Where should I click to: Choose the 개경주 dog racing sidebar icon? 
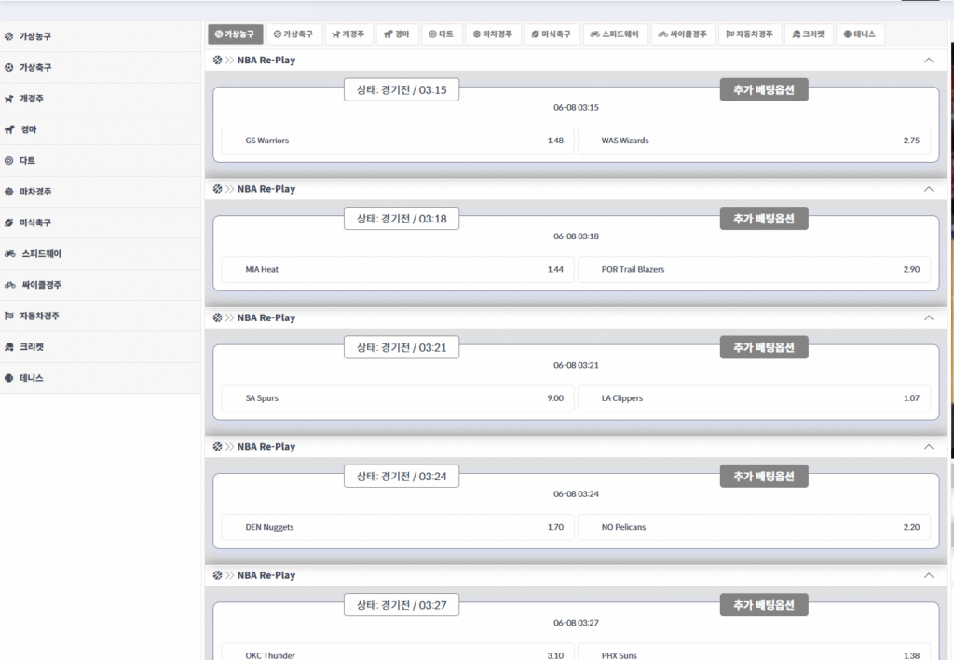(x=8, y=99)
